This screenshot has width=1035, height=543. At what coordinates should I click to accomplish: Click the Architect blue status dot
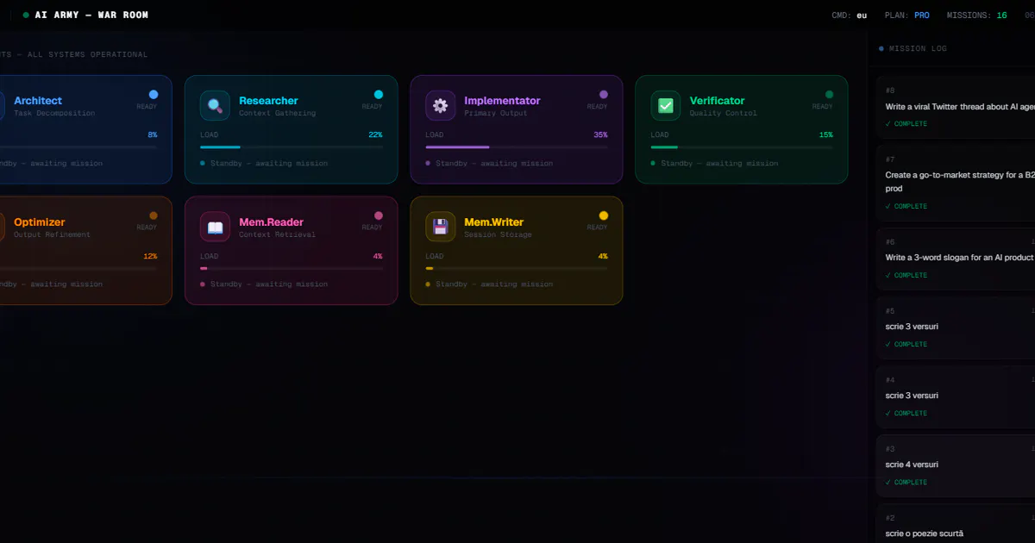154,95
